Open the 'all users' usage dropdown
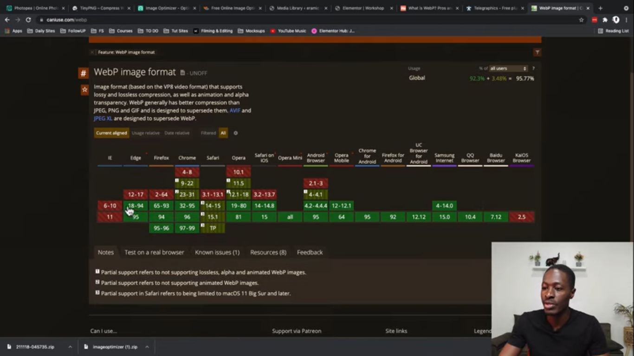 (x=508, y=69)
